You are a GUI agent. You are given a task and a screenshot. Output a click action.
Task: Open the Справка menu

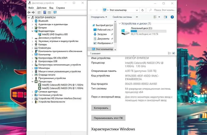(x=61, y=8)
